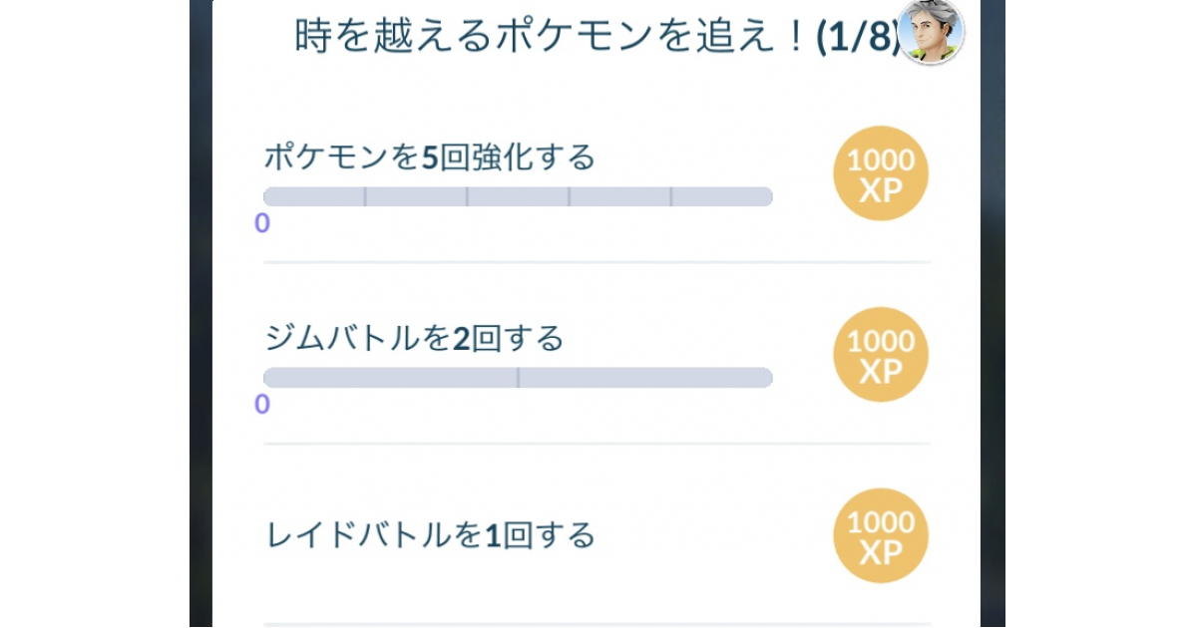Tap Professor Willow's avatar icon
This screenshot has height=628, width=1197.
pos(931,32)
